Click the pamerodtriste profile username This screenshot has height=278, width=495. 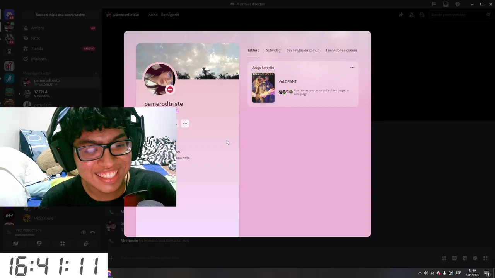[164, 104]
